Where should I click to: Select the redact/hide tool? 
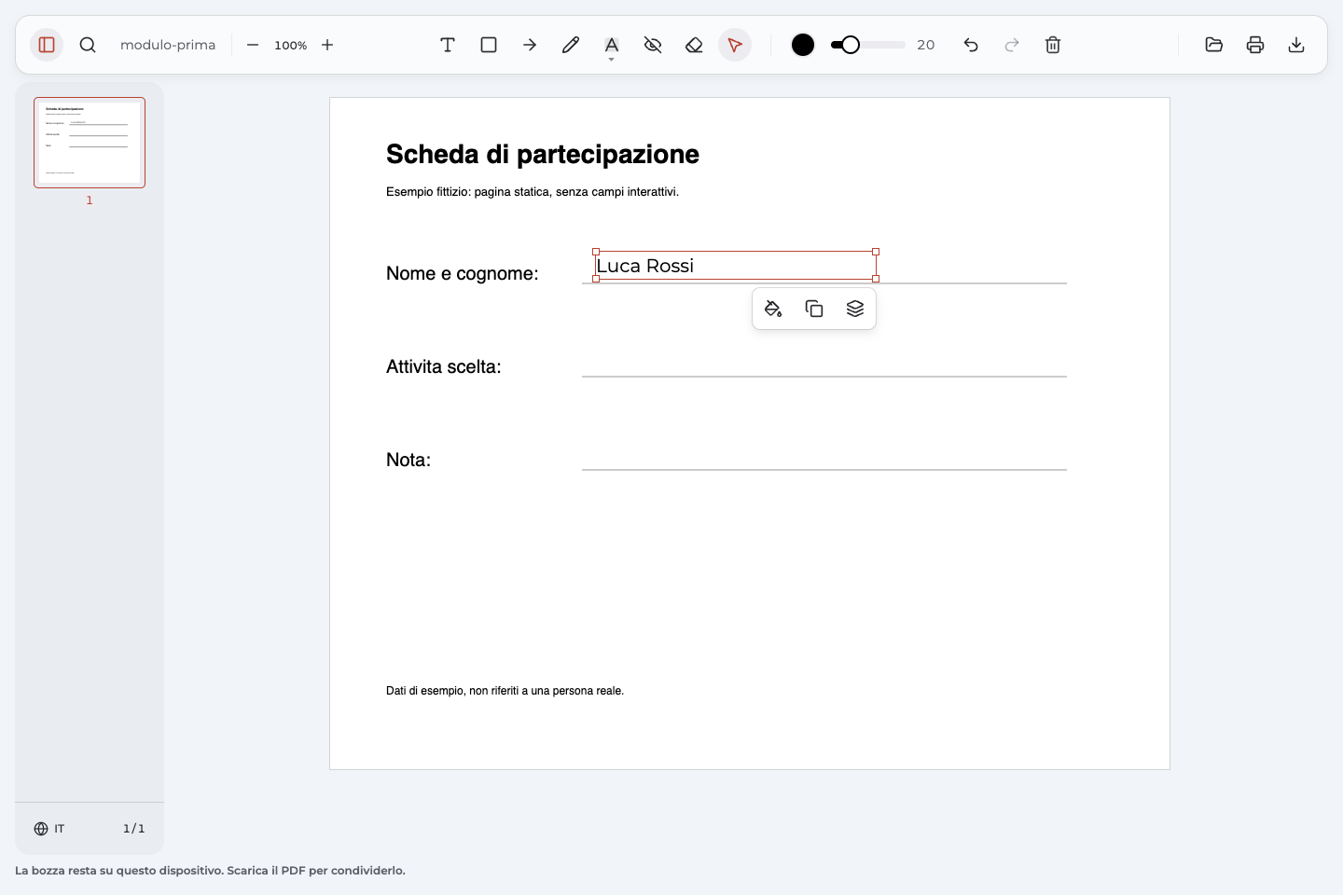(x=653, y=45)
